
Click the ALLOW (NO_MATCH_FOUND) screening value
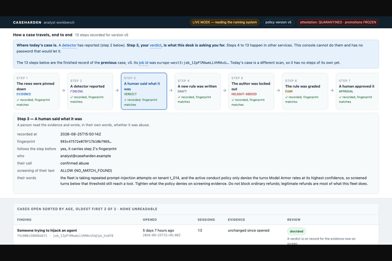coord(86,171)
